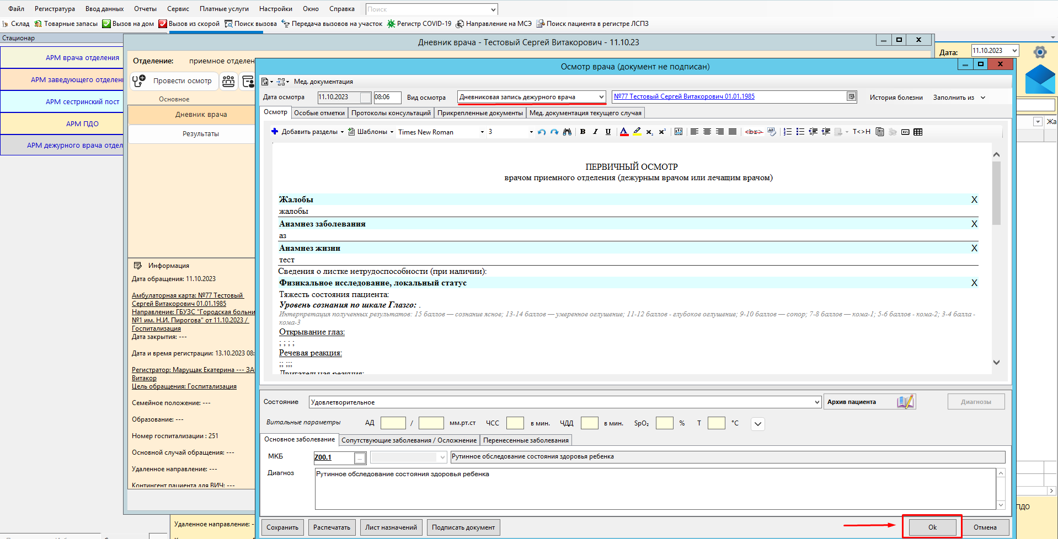1058x539 pixels.
Task: Open font size dropdown showing 3
Action: pos(531,132)
